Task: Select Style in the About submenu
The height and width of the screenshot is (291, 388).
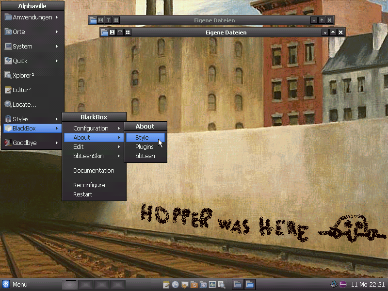Action: 145,138
